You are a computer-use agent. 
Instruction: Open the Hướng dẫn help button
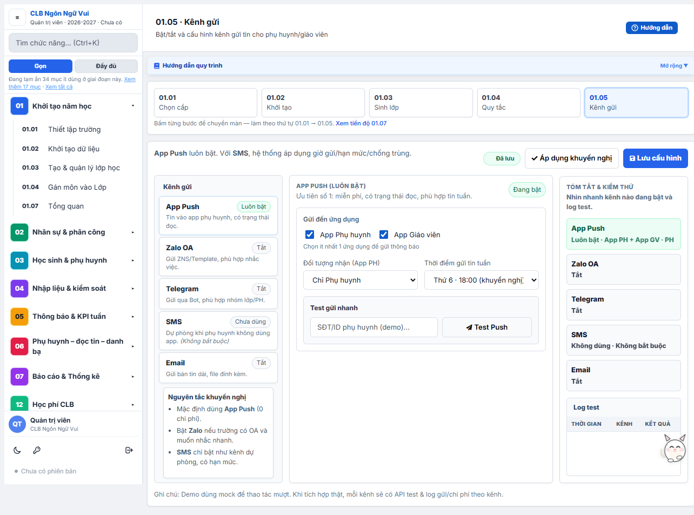(652, 28)
